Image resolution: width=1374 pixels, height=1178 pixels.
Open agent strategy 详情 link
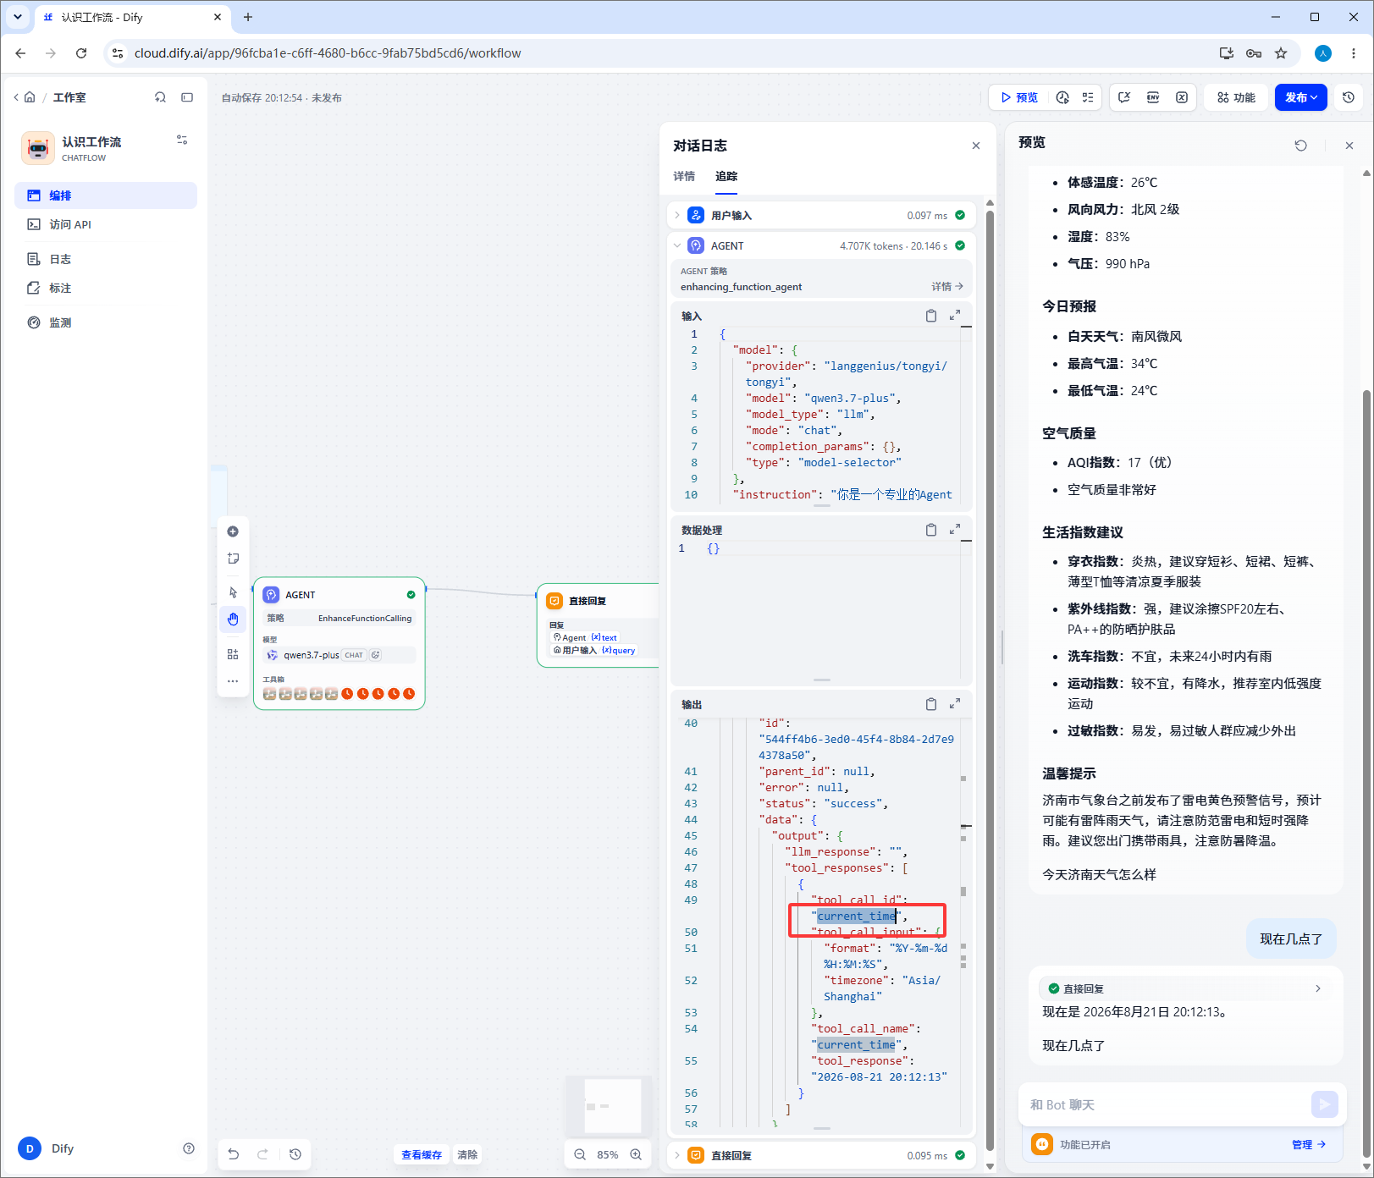(x=947, y=286)
